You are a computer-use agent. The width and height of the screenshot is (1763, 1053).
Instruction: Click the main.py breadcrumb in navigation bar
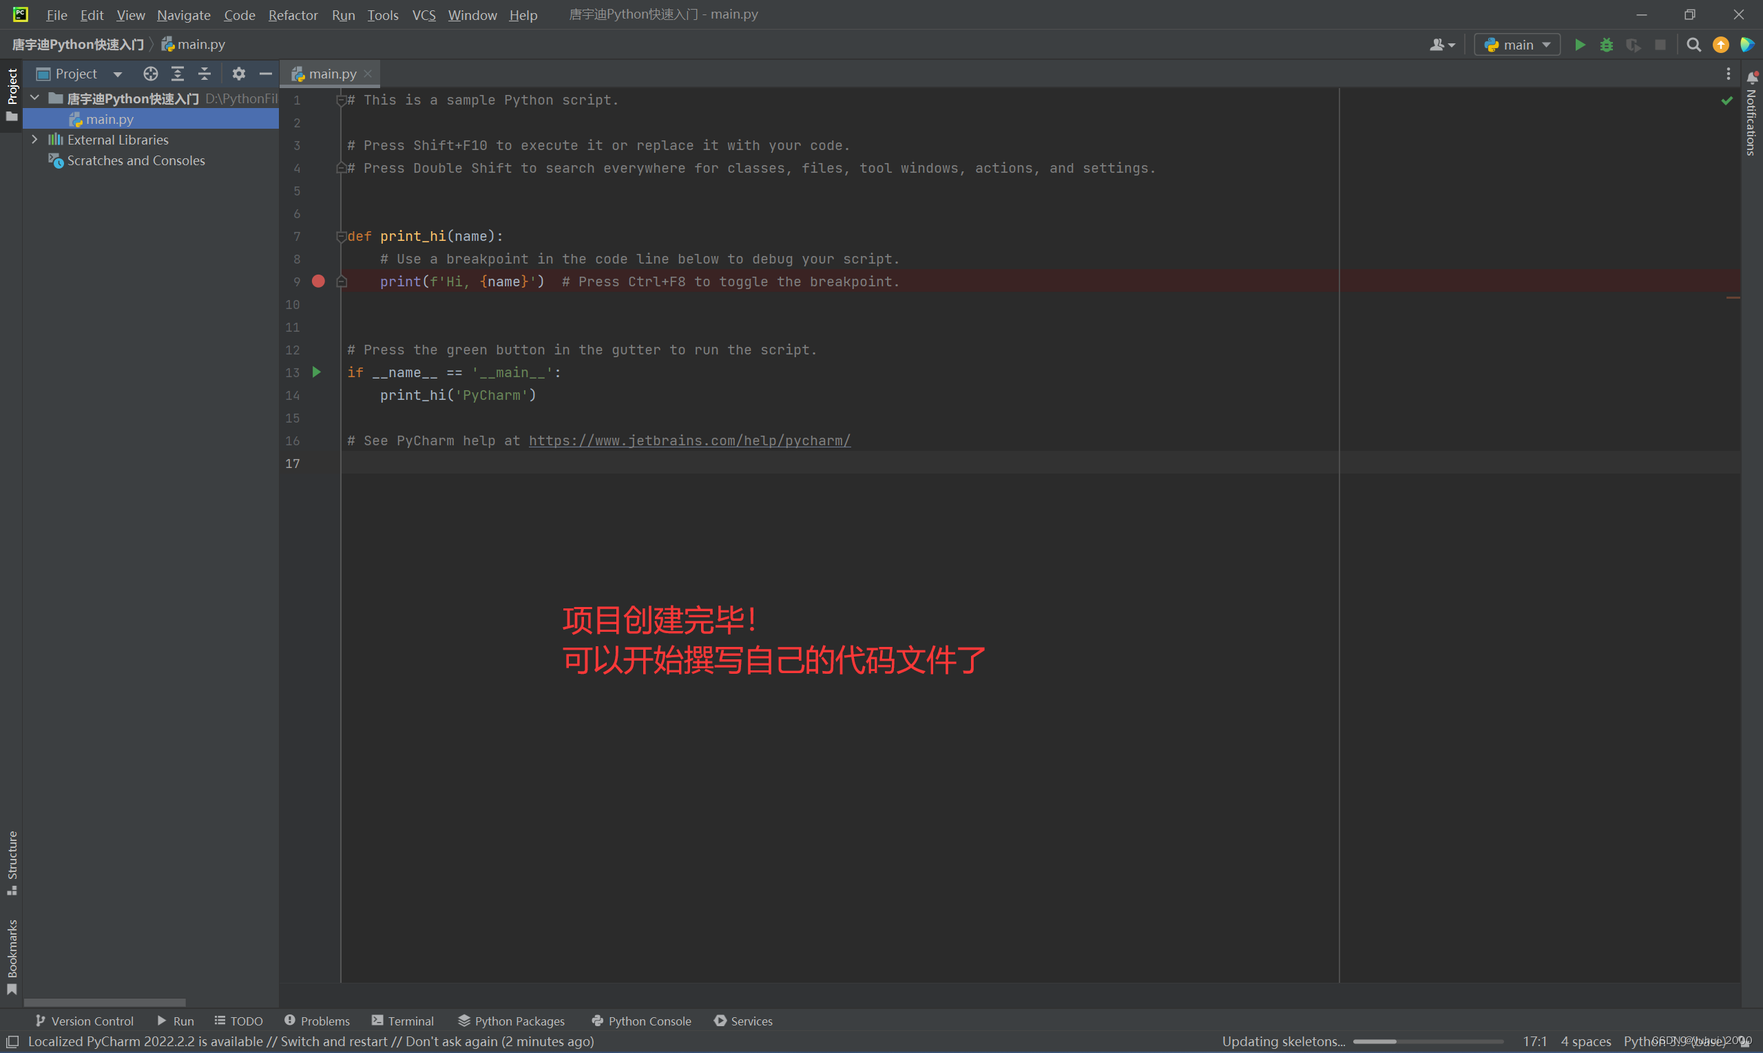point(193,44)
